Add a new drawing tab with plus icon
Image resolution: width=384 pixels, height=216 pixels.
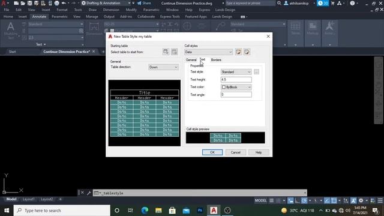pyautogui.click(x=103, y=52)
